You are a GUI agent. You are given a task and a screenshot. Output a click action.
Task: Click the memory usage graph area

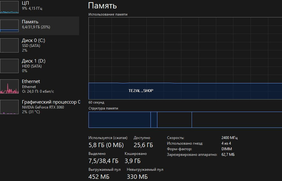point(185,55)
